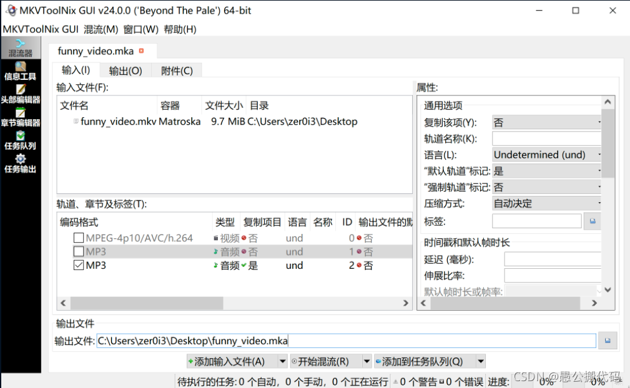Close the funny_video.mka tab with red icon

tap(142, 51)
